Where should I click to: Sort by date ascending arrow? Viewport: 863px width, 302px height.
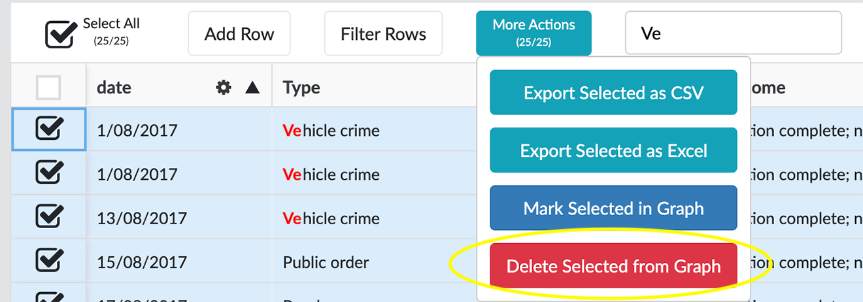(253, 88)
